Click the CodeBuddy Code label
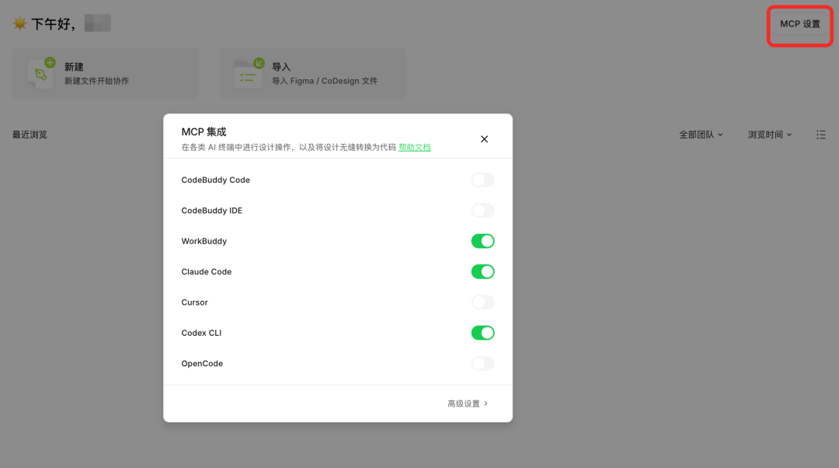 pos(216,180)
